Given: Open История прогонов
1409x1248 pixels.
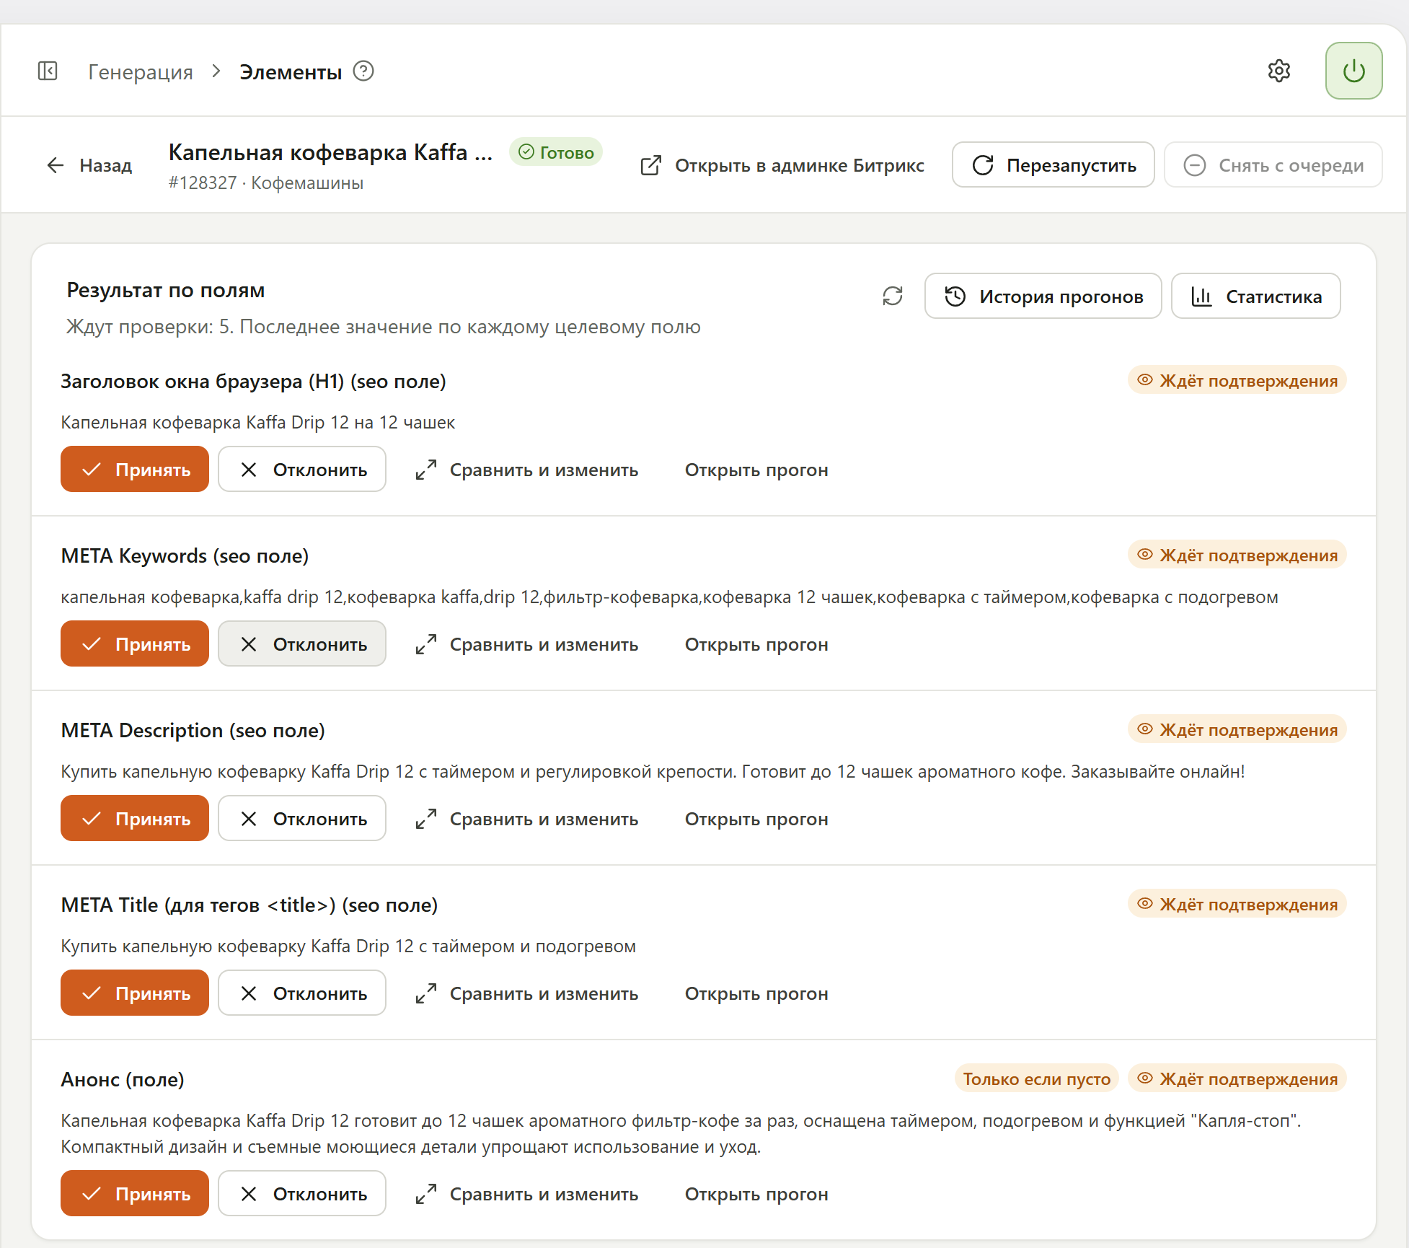Looking at the screenshot, I should (1043, 296).
